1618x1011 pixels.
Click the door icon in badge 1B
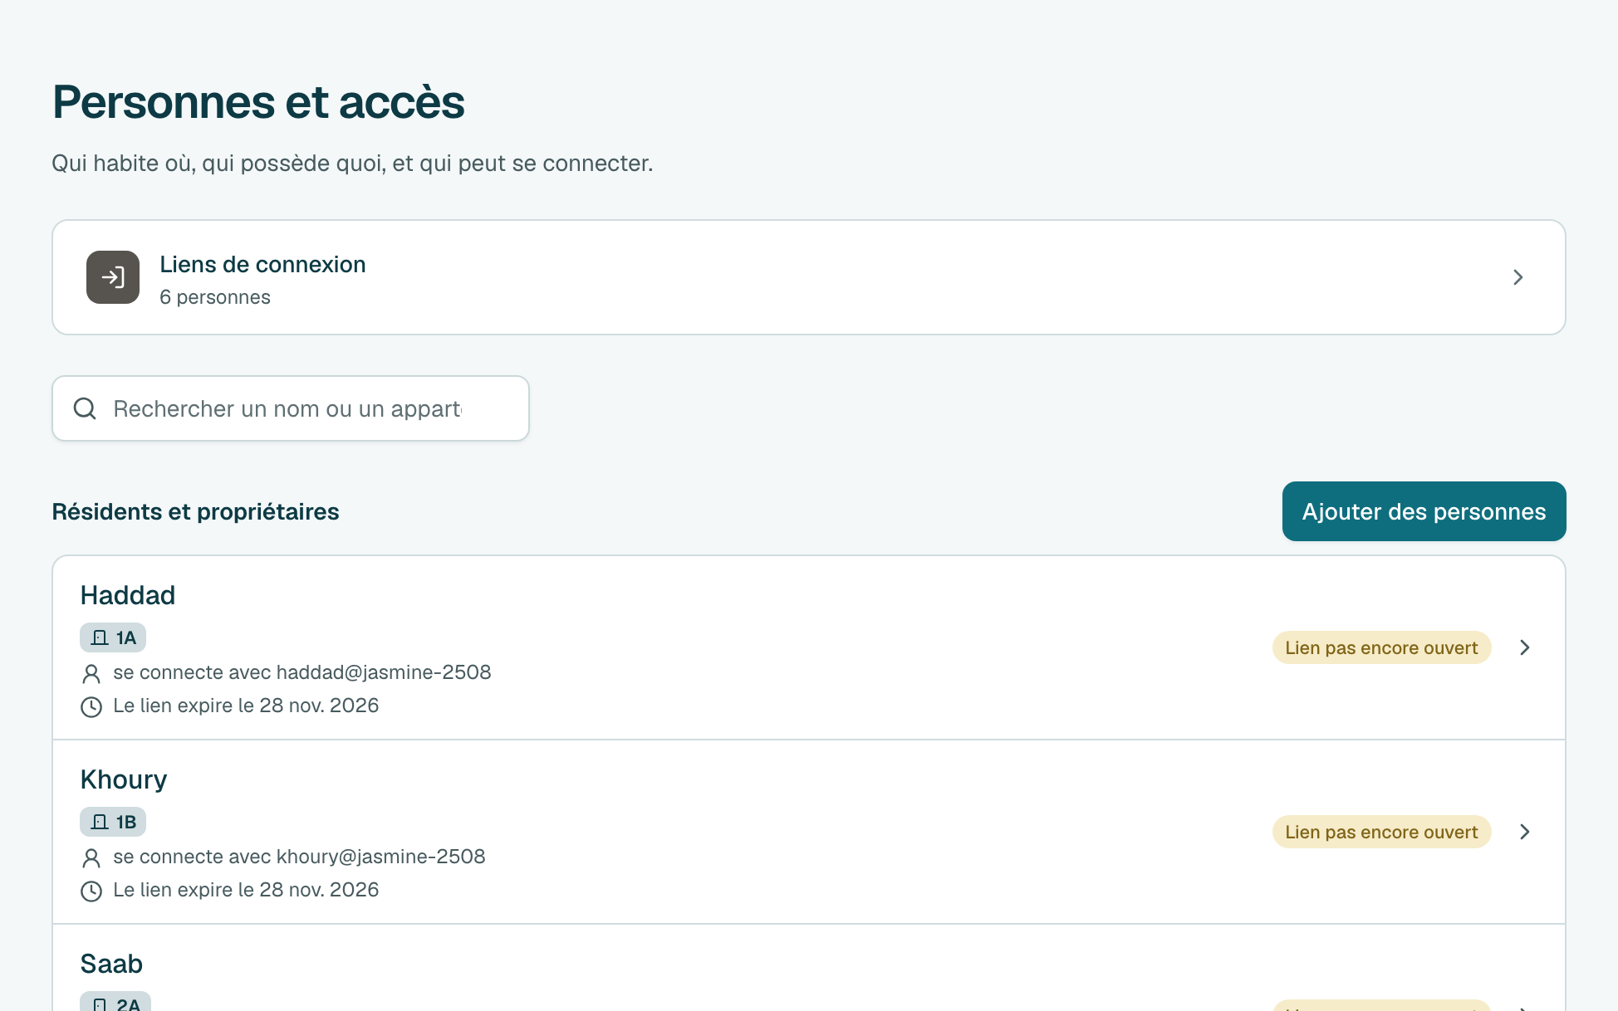pos(100,822)
